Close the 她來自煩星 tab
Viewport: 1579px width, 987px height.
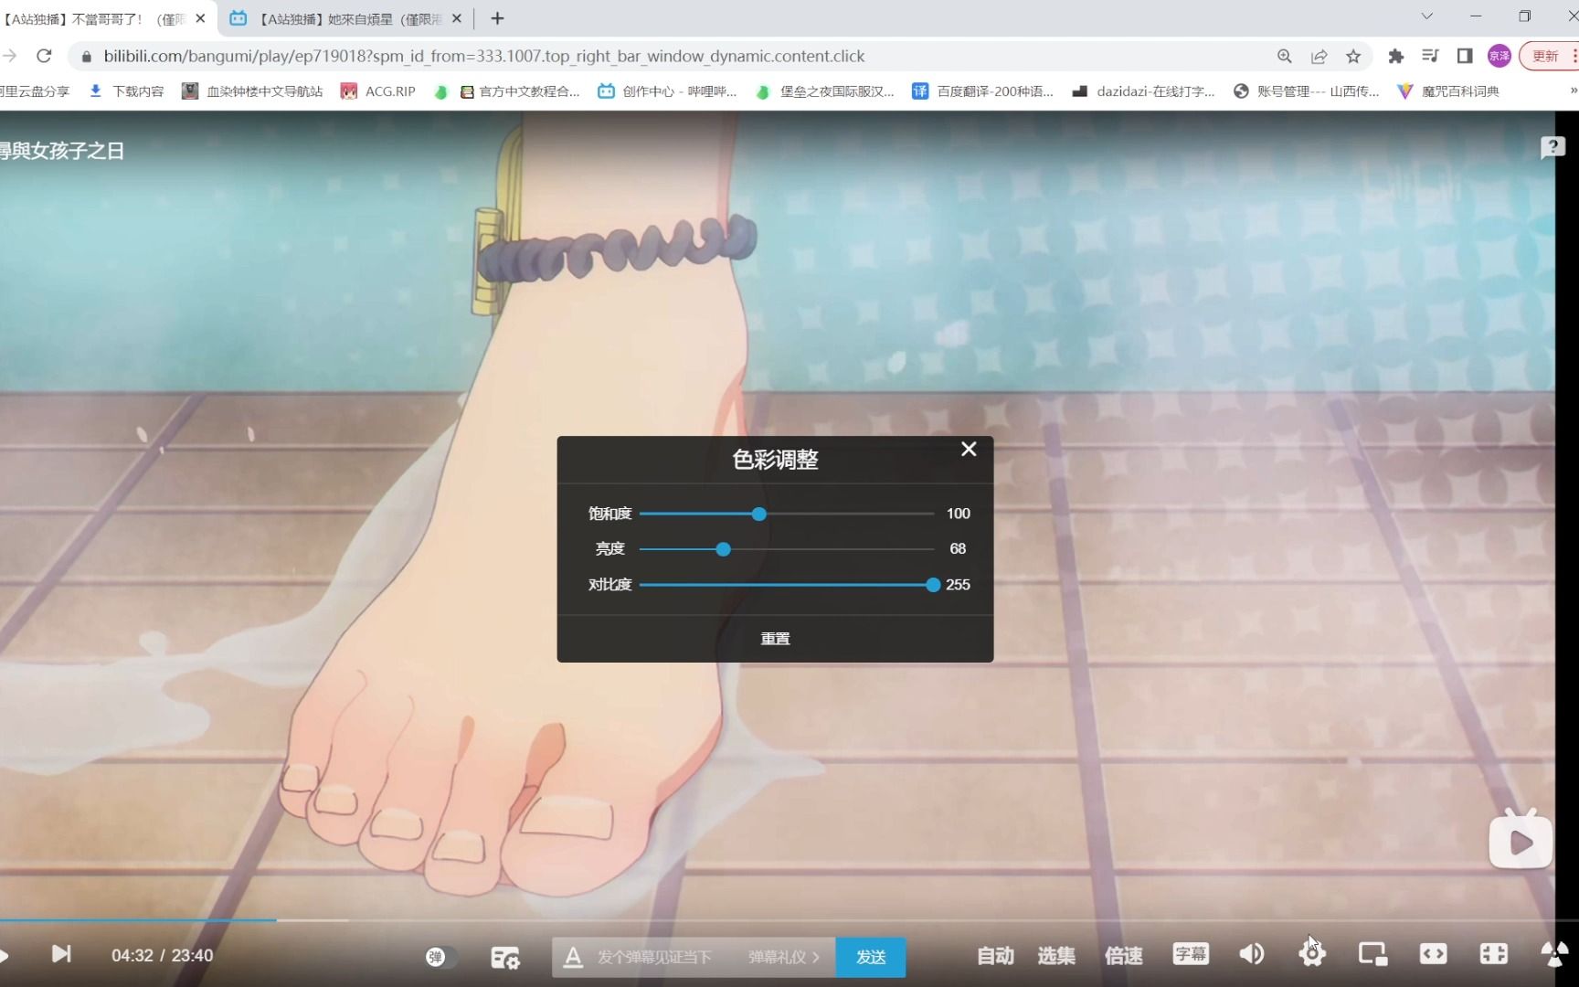(x=457, y=18)
